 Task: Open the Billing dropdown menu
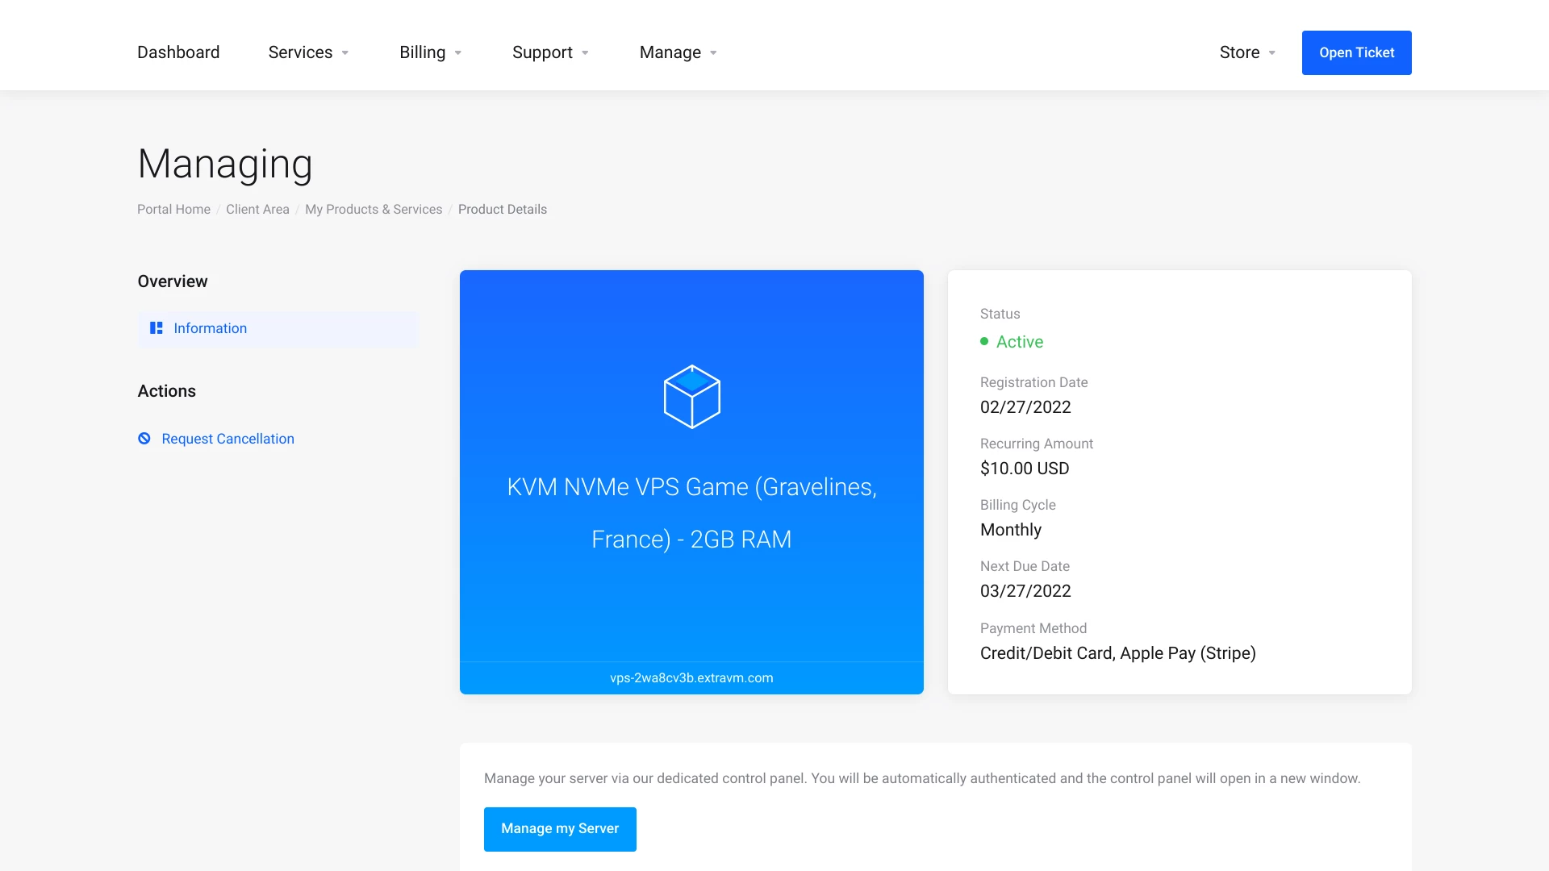pyautogui.click(x=430, y=52)
